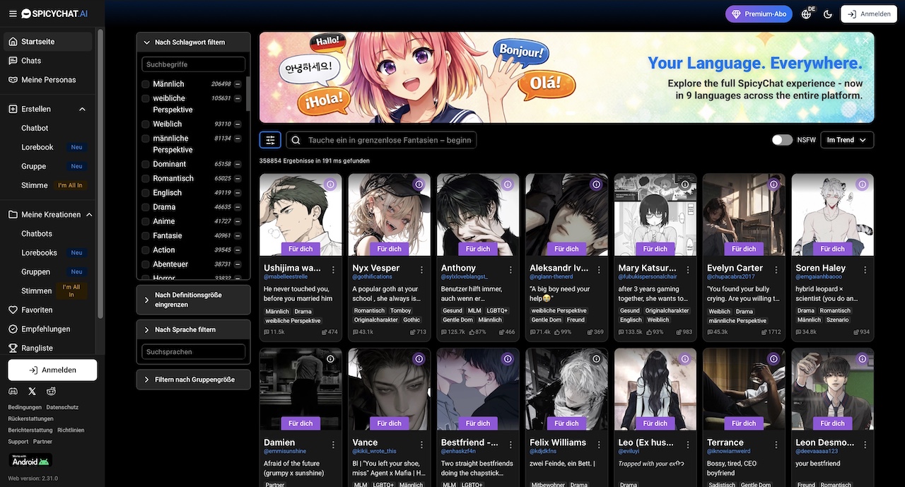Screen dimensions: 905x487
Task: Click the Anmelden button in top bar
Action: tap(869, 14)
